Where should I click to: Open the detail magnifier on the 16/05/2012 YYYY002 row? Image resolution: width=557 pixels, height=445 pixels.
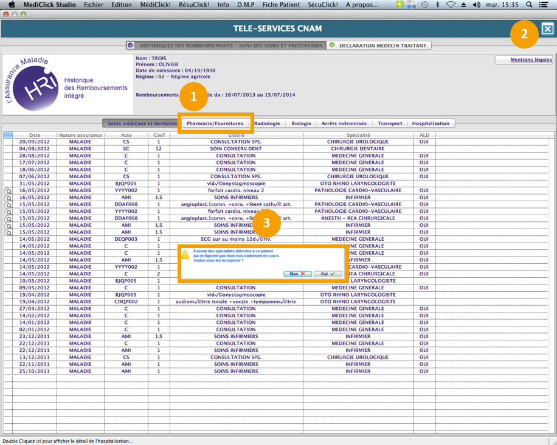pos(8,191)
